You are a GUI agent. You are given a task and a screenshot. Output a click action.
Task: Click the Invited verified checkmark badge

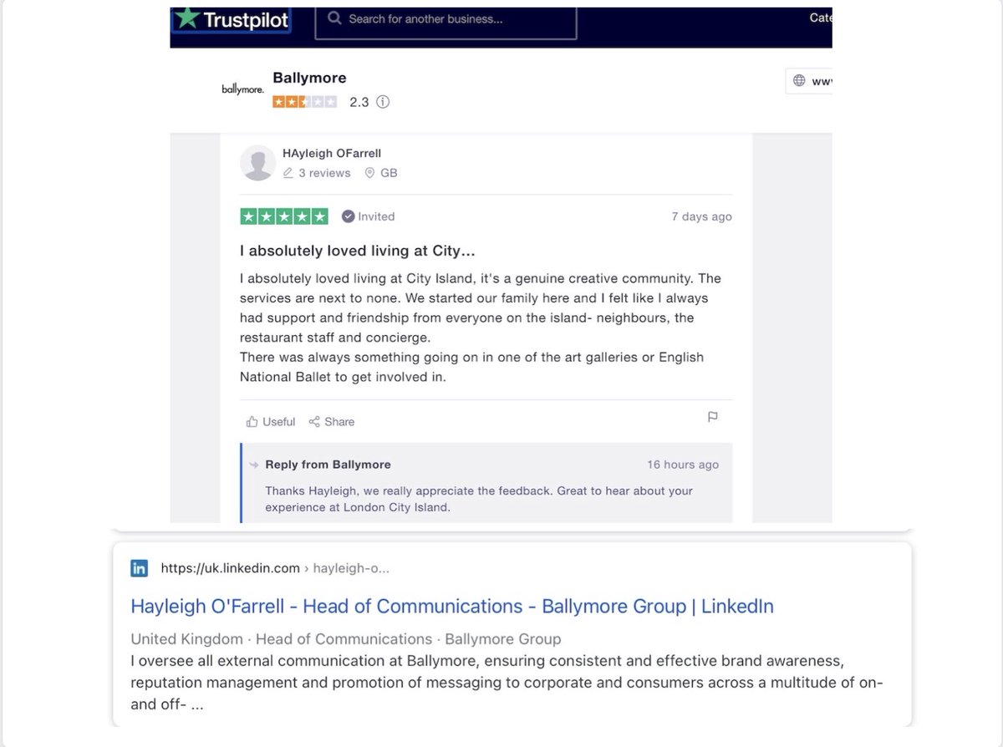pos(348,216)
